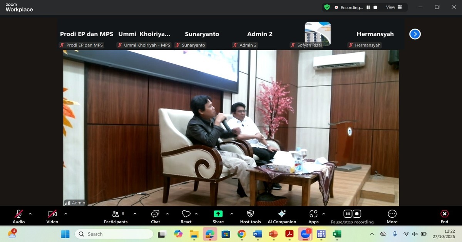Open the Apps menu icon

point(313,216)
